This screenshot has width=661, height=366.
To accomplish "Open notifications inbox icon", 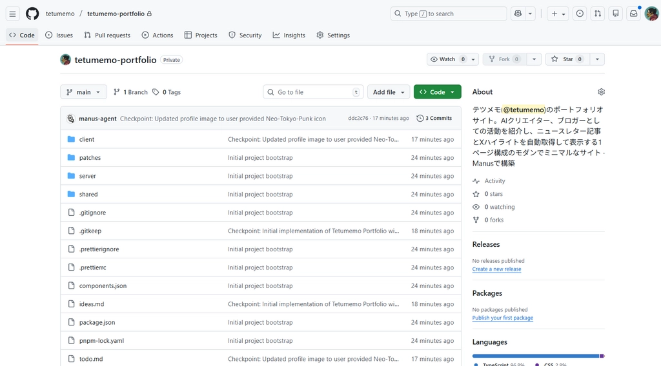I will click(x=634, y=14).
